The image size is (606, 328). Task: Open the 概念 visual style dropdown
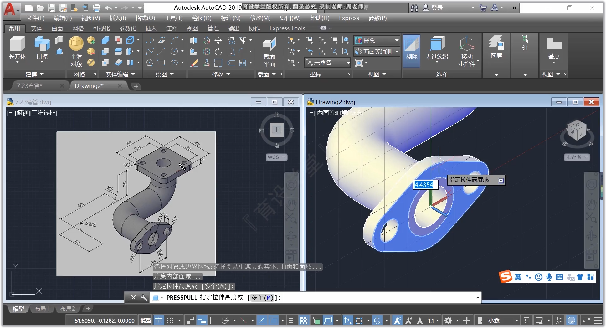377,40
